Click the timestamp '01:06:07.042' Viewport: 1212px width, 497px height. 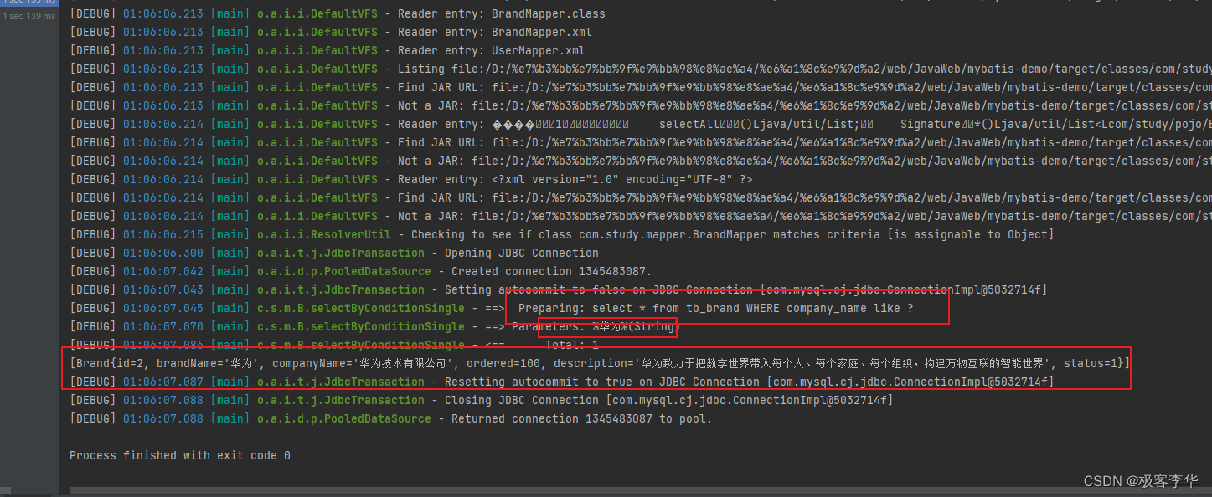pyautogui.click(x=162, y=271)
